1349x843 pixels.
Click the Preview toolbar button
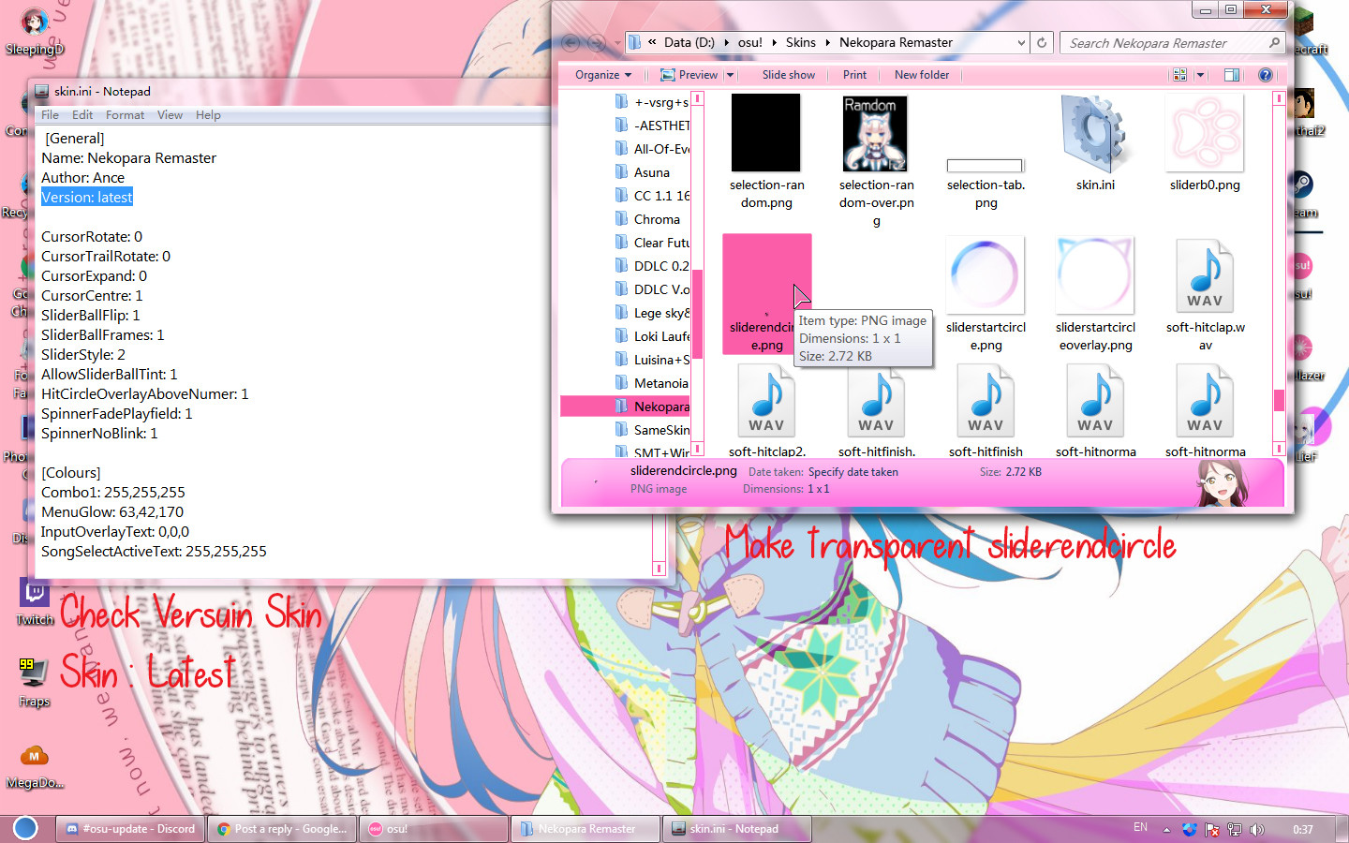(689, 75)
